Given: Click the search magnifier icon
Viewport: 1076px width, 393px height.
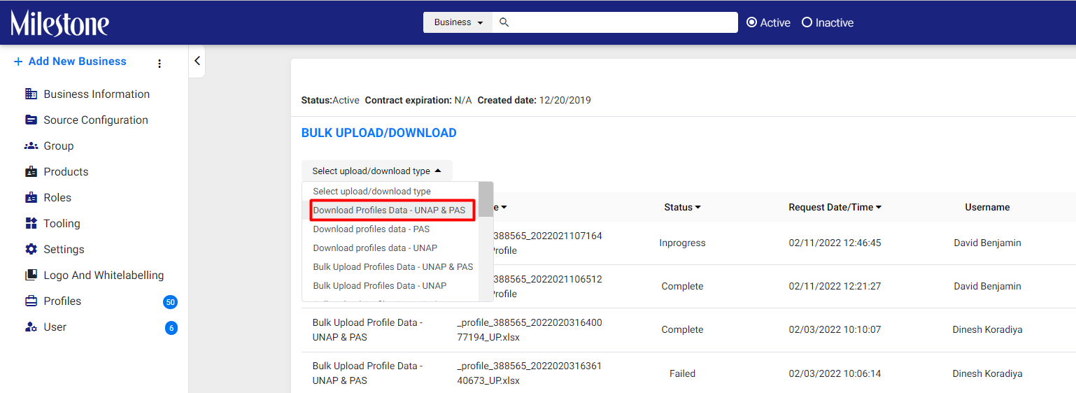Looking at the screenshot, I should (x=504, y=22).
